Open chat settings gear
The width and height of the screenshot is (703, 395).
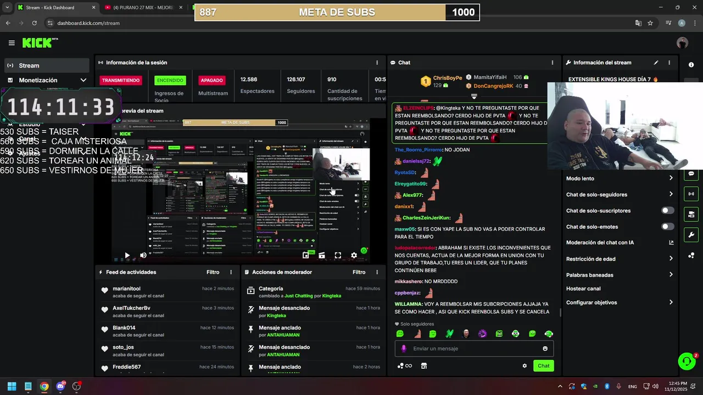pyautogui.click(x=525, y=366)
